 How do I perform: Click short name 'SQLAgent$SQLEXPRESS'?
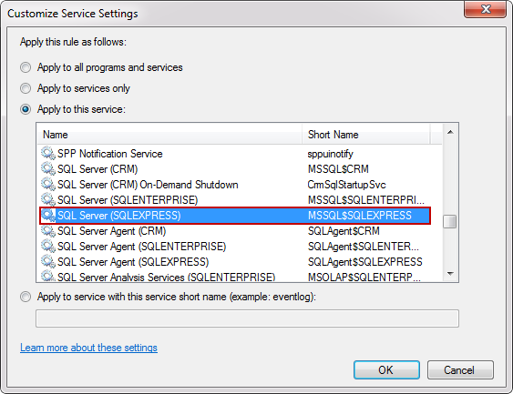(364, 262)
